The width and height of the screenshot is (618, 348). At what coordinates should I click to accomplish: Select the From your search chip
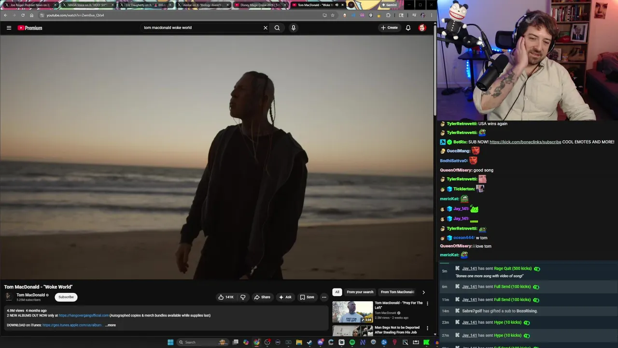(x=360, y=292)
